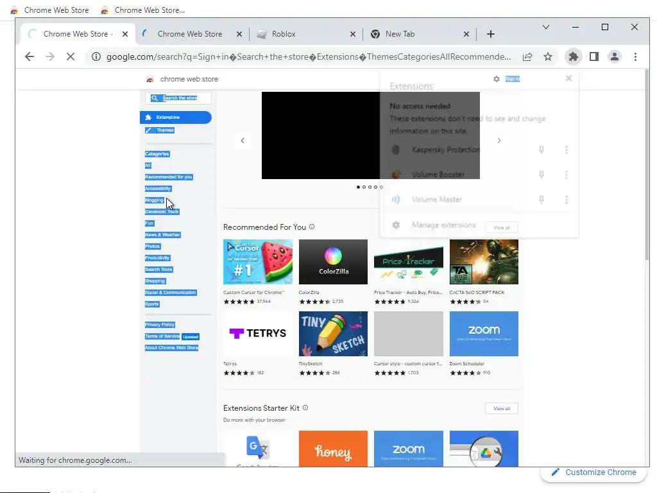
Task: Choose the Shopping category
Action: point(155,281)
